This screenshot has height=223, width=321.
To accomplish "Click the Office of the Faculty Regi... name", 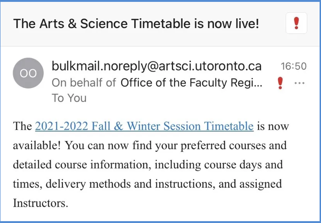I will pos(191,83).
